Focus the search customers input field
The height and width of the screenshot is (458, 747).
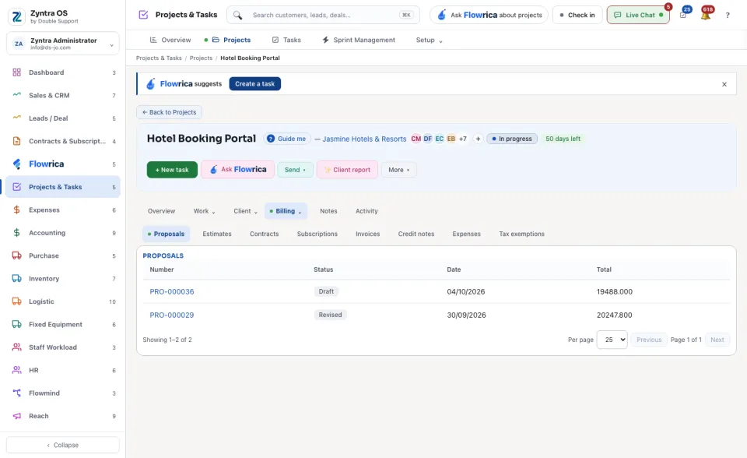pos(324,16)
